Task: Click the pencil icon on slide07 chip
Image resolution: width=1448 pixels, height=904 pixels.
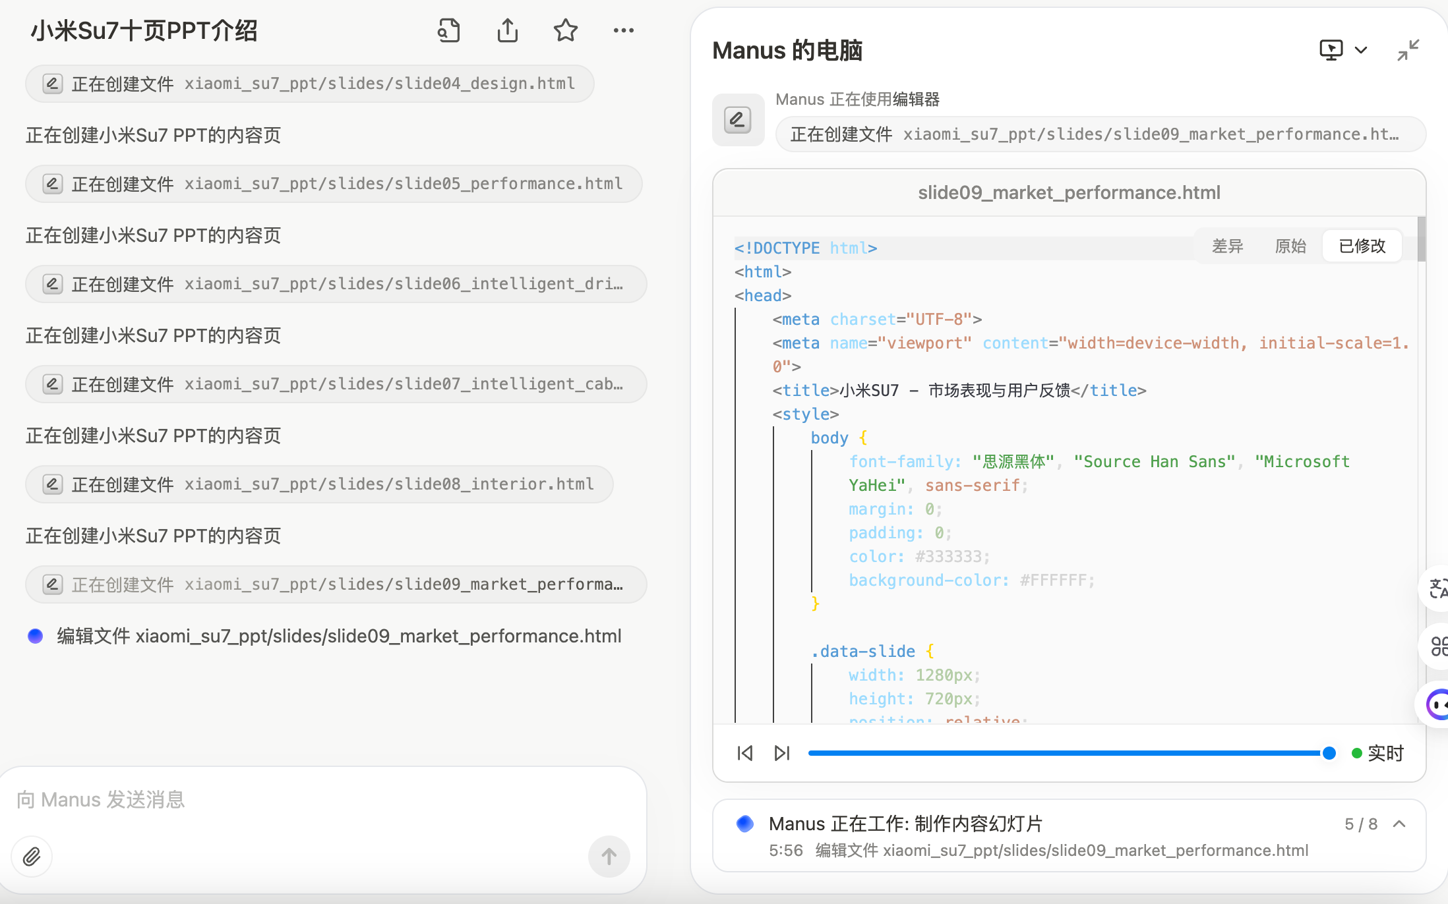Action: coord(52,384)
